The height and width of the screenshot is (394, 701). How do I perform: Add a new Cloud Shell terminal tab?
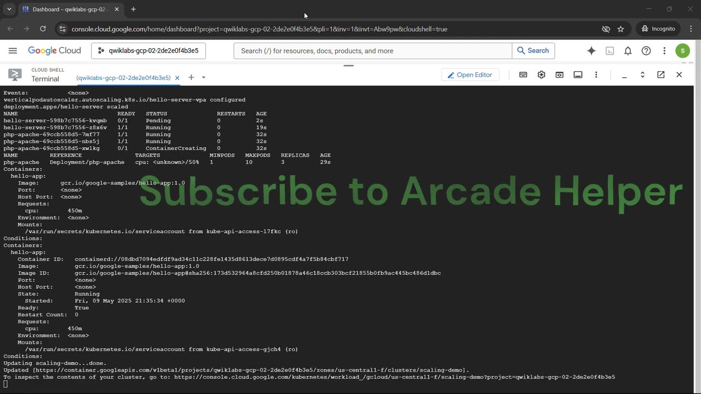pos(191,78)
